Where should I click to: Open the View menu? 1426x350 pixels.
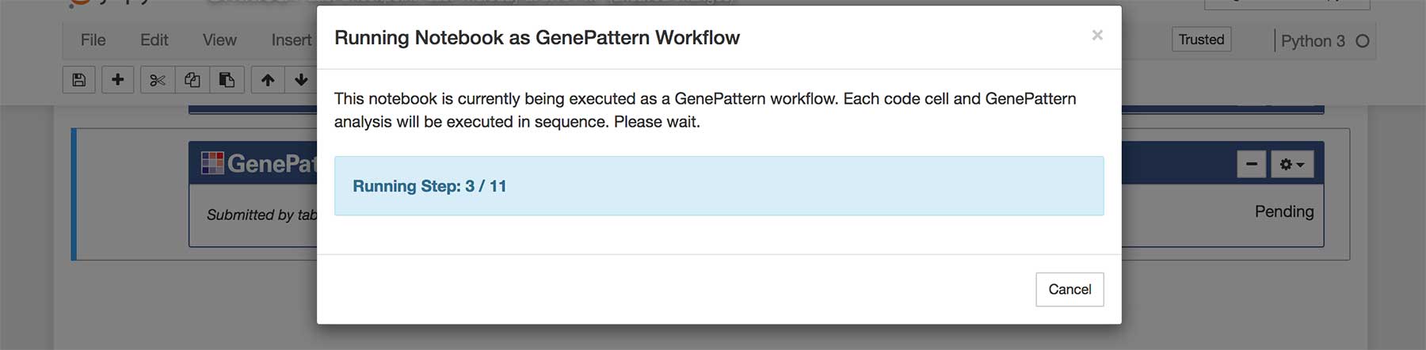click(219, 40)
